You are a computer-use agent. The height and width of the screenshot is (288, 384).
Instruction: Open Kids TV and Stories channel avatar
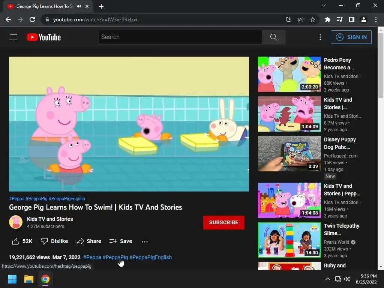click(16, 222)
